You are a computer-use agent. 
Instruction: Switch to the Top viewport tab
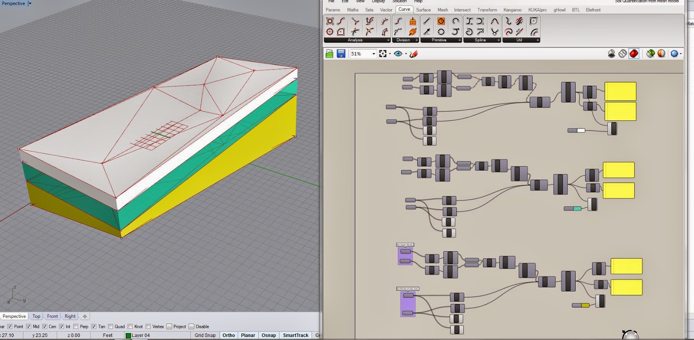click(36, 316)
